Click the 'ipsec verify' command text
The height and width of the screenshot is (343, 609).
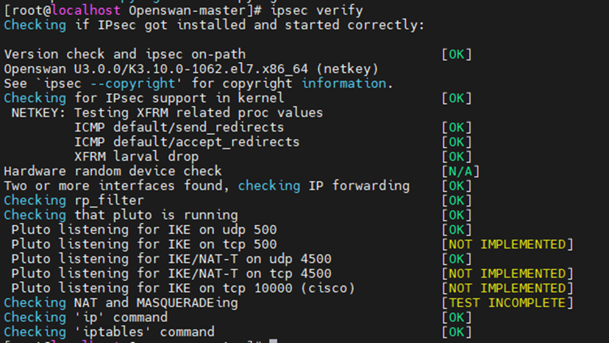[x=317, y=11]
